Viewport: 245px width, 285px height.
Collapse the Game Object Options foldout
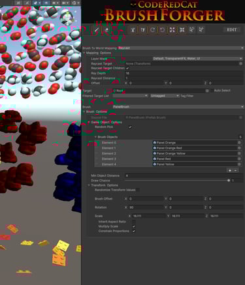point(89,122)
